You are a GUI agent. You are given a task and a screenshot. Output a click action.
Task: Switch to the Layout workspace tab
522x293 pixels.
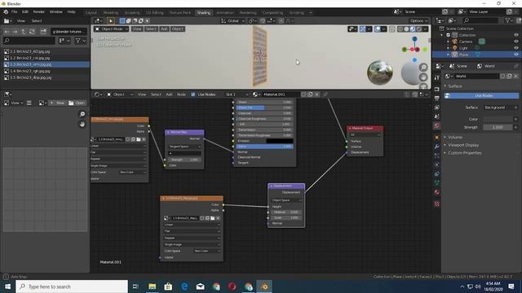91,13
